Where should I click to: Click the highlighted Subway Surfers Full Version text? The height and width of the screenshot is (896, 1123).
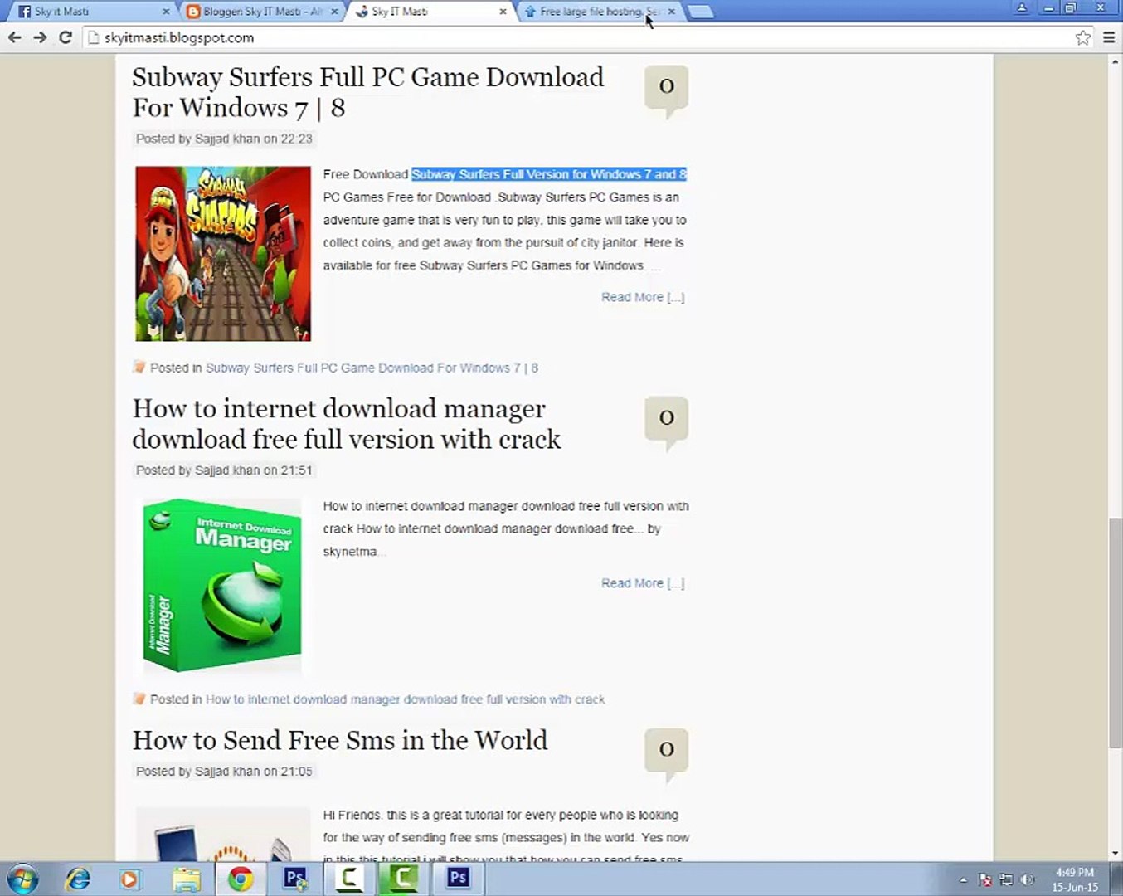point(549,174)
